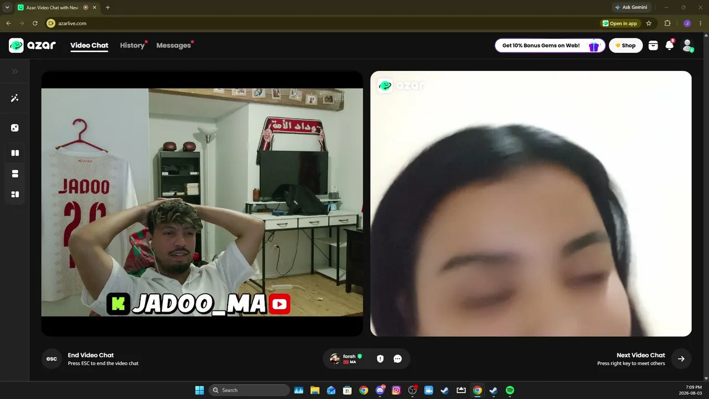Open the inventory box icon beside Shop

(653, 45)
